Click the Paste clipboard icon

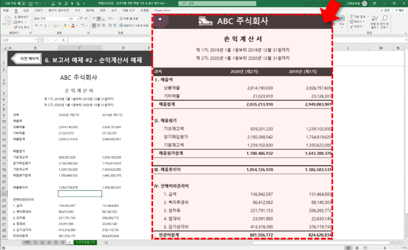click(x=8, y=19)
